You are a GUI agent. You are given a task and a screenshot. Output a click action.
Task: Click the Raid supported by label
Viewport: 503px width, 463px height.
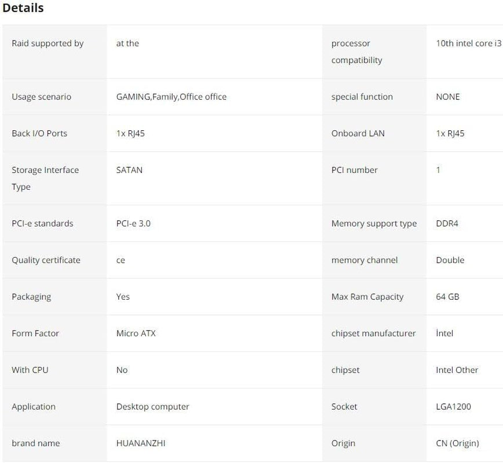coord(48,43)
